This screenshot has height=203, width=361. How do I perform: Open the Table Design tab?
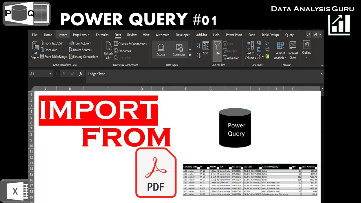click(270, 35)
